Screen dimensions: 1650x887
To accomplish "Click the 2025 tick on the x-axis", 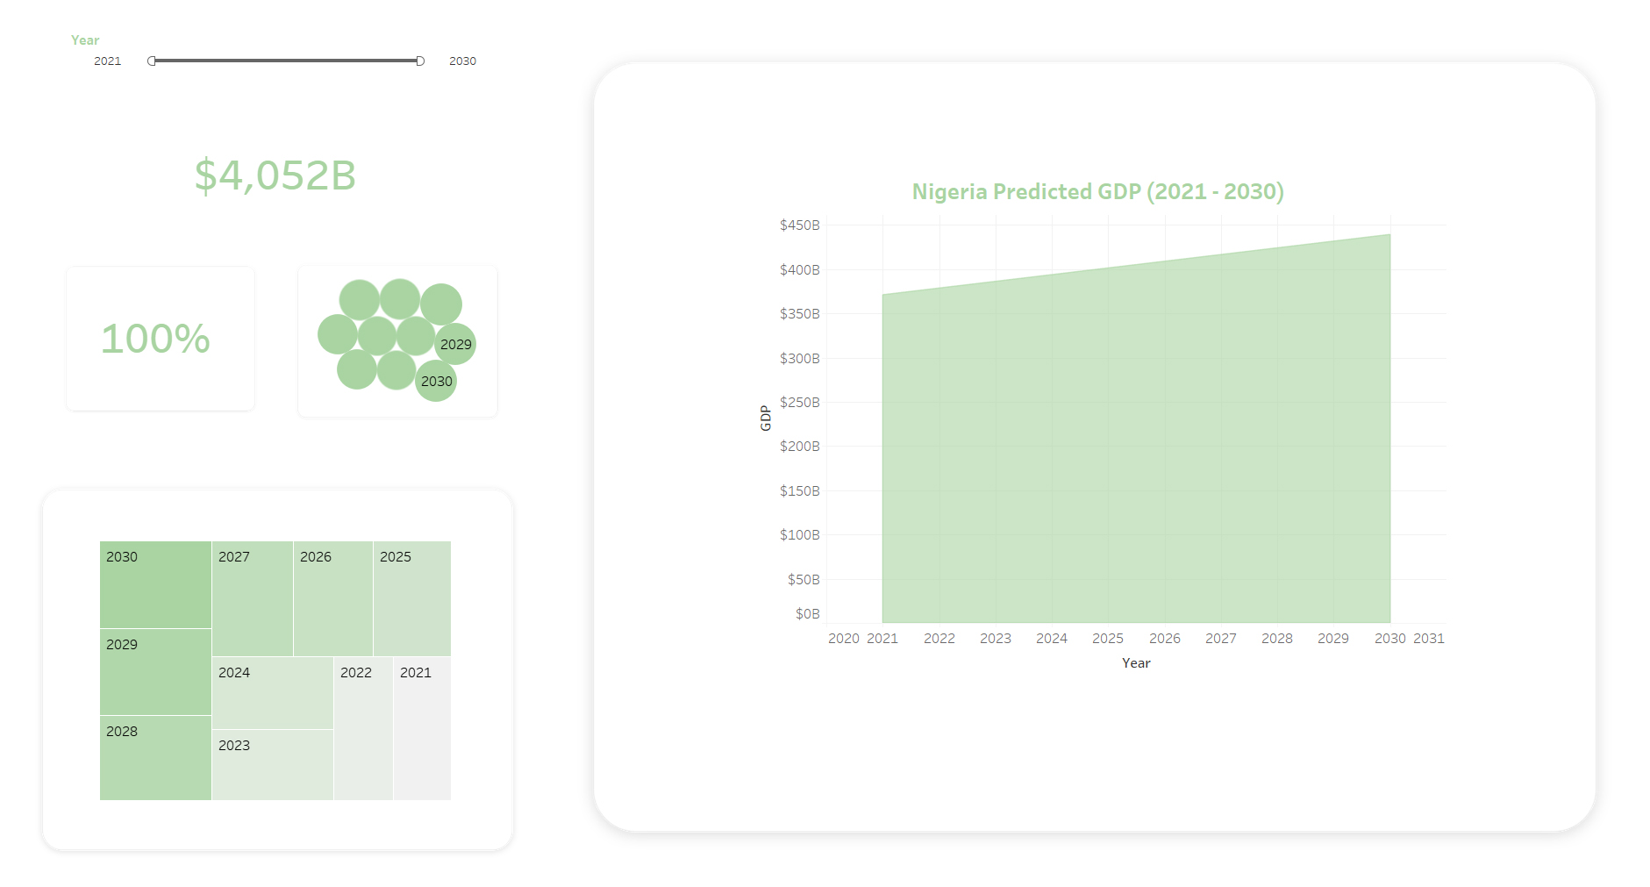I will (x=1108, y=639).
